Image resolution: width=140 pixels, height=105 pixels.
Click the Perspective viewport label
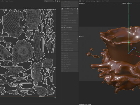coord(82,3)
